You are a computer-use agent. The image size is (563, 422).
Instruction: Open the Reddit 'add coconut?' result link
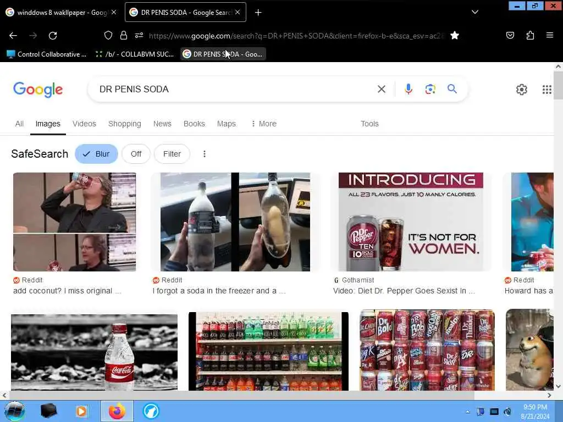(x=67, y=291)
